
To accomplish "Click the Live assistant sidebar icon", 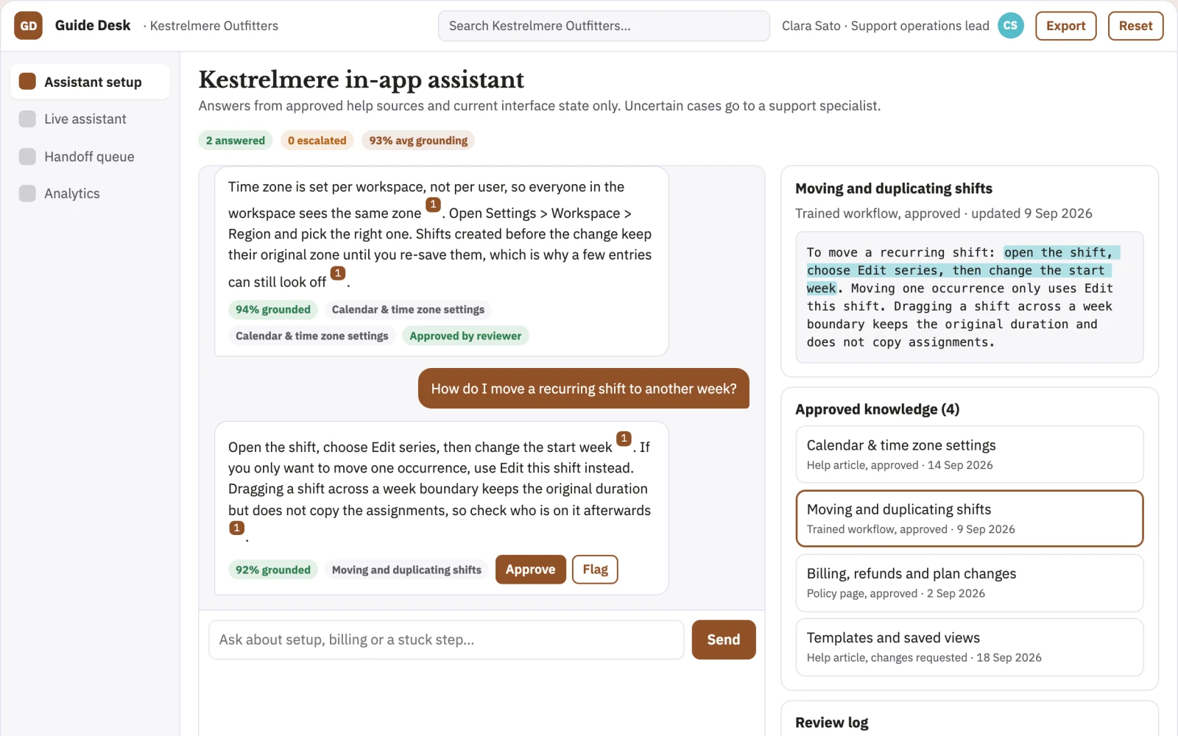I will coord(27,118).
